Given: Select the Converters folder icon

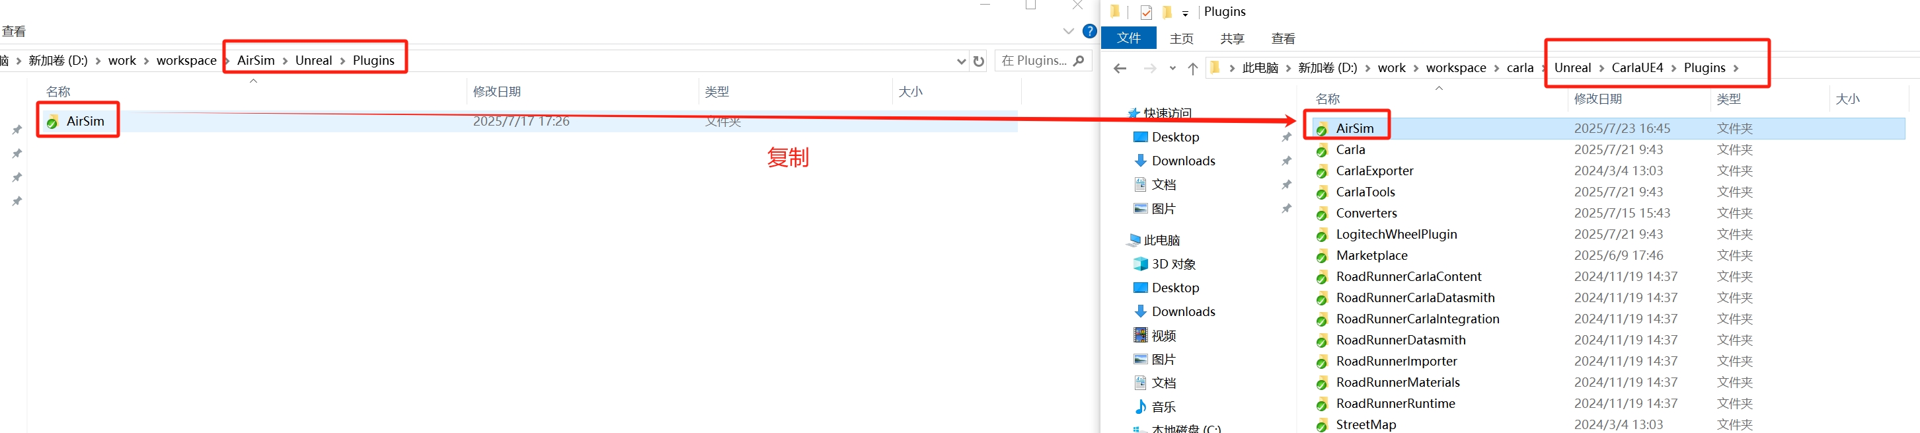Looking at the screenshot, I should pos(1321,214).
